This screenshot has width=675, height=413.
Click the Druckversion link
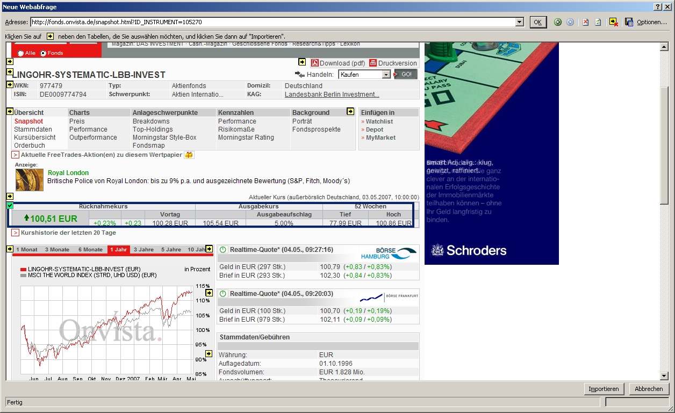click(398, 63)
